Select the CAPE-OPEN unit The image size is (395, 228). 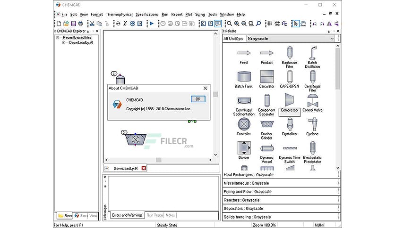290,79
